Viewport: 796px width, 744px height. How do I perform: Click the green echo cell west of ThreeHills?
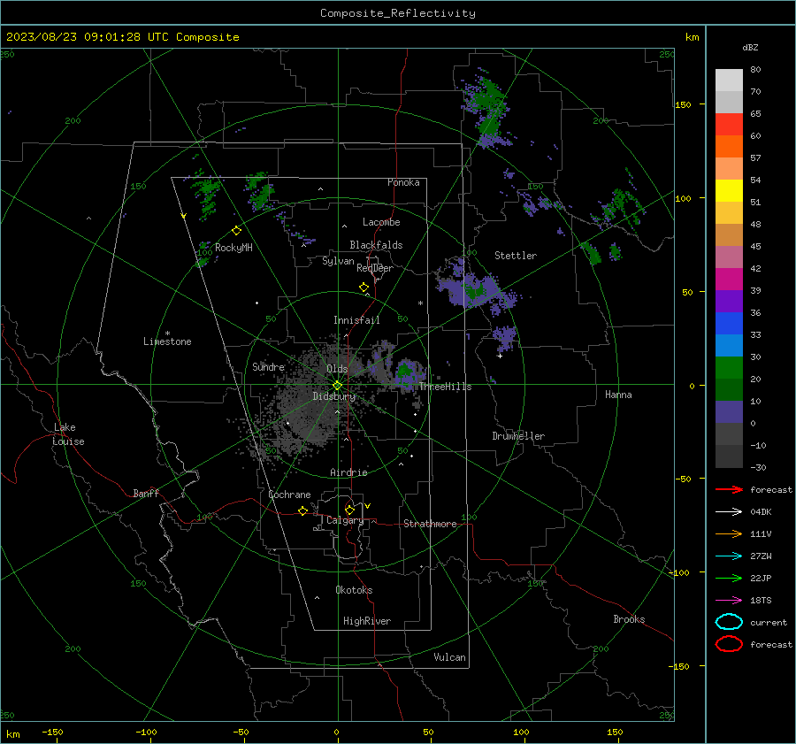[406, 370]
